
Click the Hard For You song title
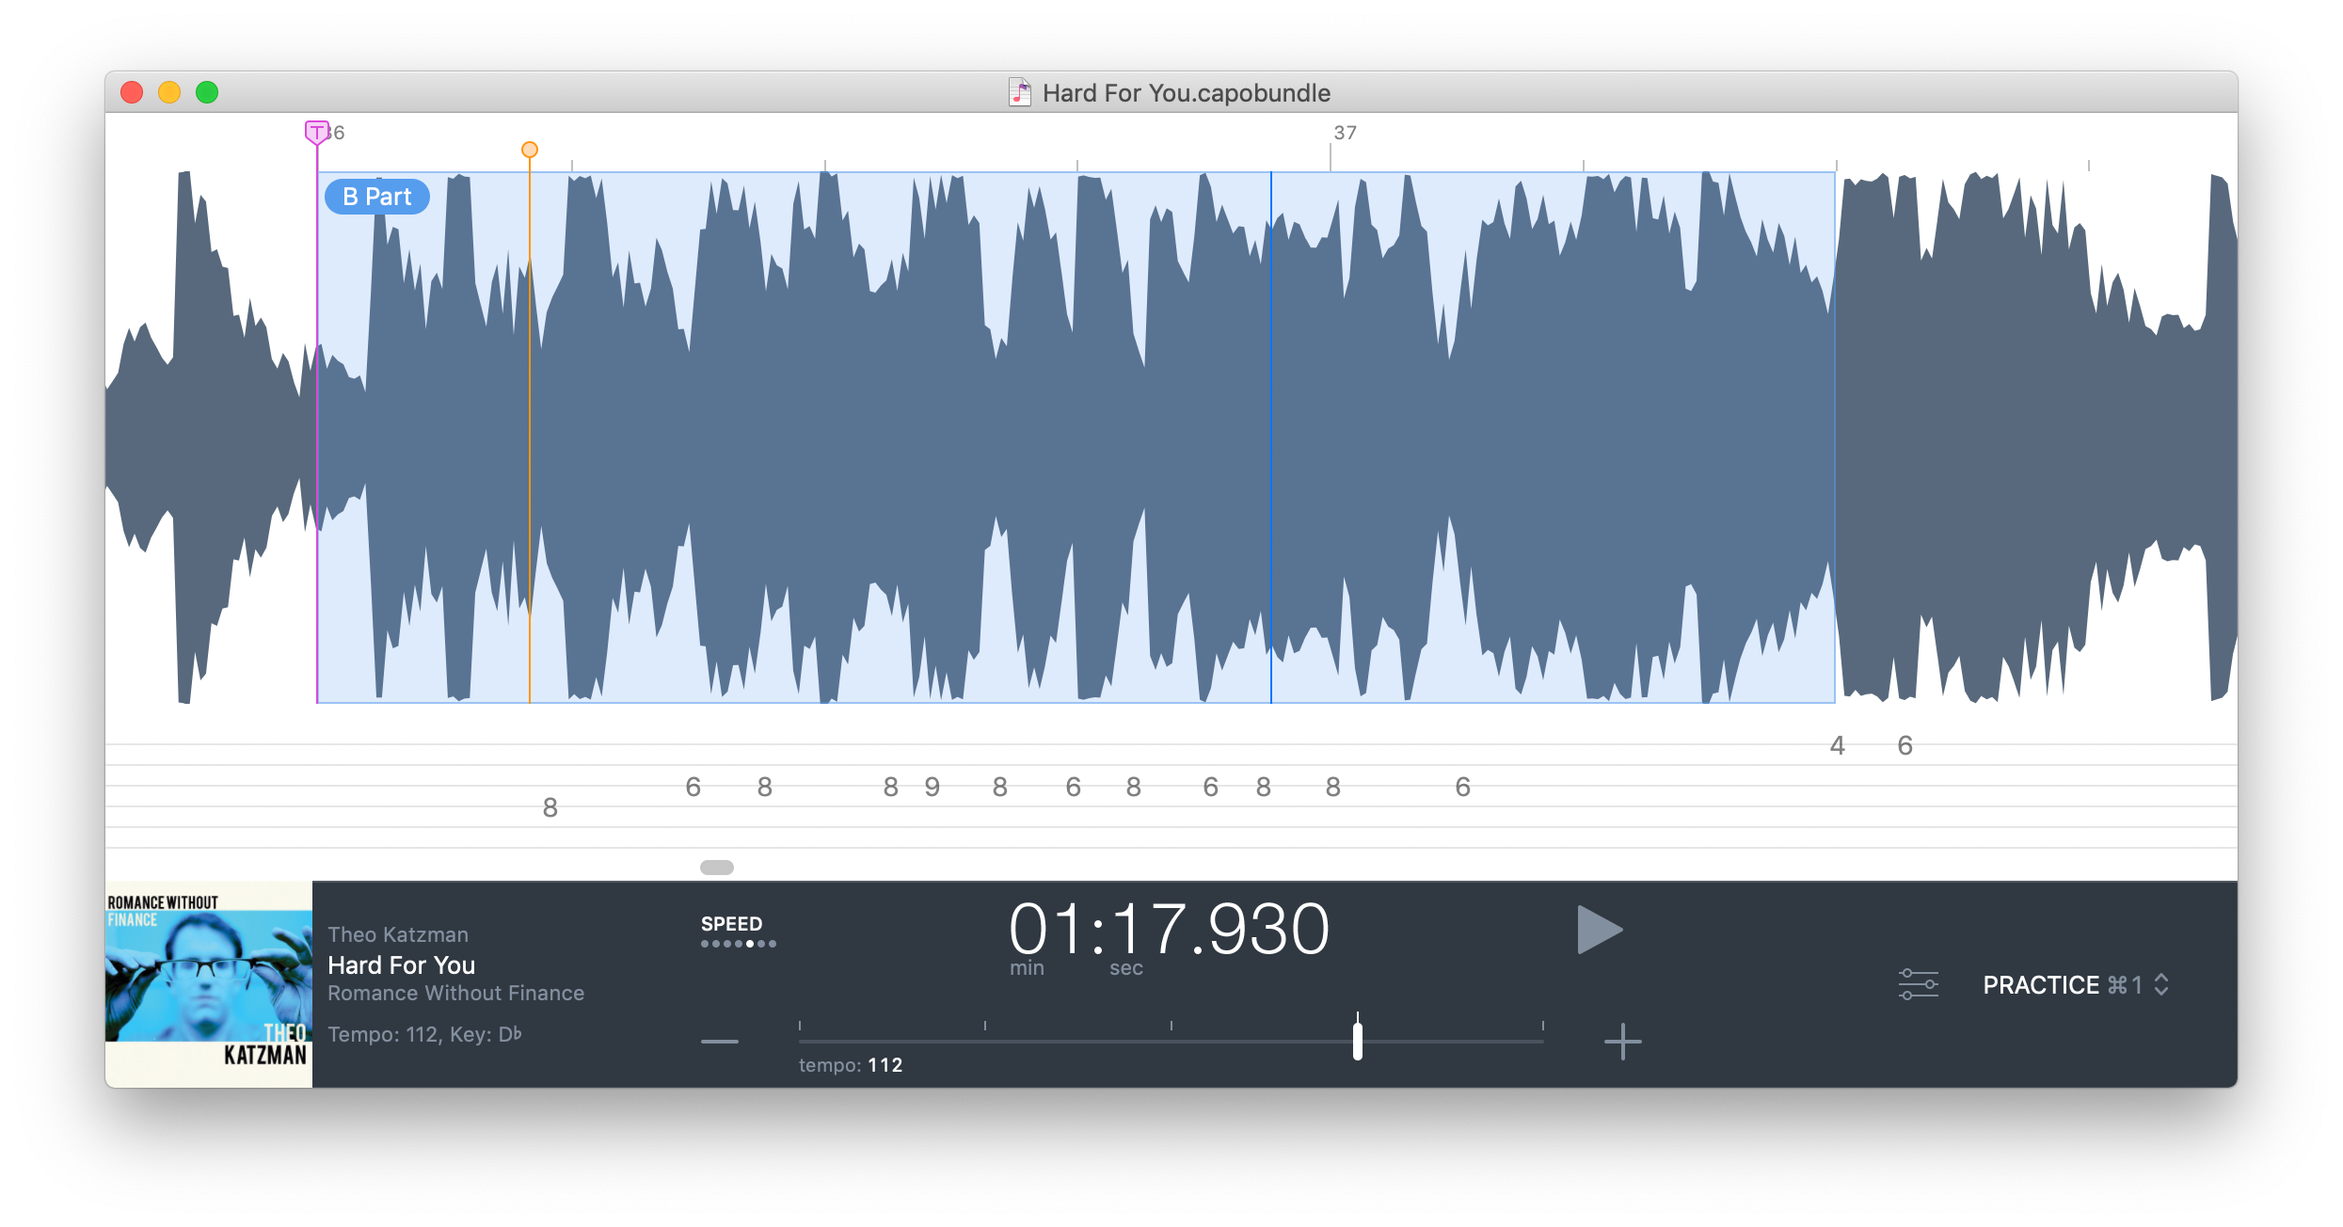[x=401, y=965]
